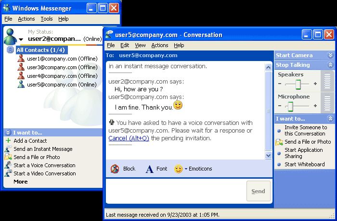
Task: Open View menu in Conversation window
Action: coord(140,45)
